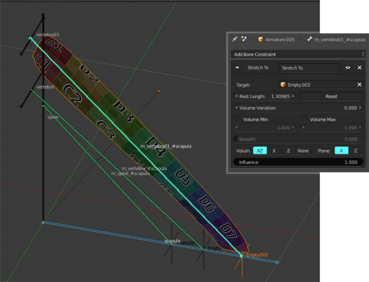The height and width of the screenshot is (282, 369).
Task: Remove the Stretch To constraint
Action: pyautogui.click(x=359, y=68)
